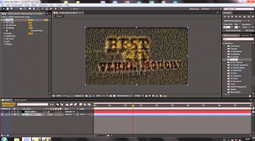Enable Motion Blur for the composition
Image resolution: width=255 pixels, height=141 pixels.
(75, 104)
